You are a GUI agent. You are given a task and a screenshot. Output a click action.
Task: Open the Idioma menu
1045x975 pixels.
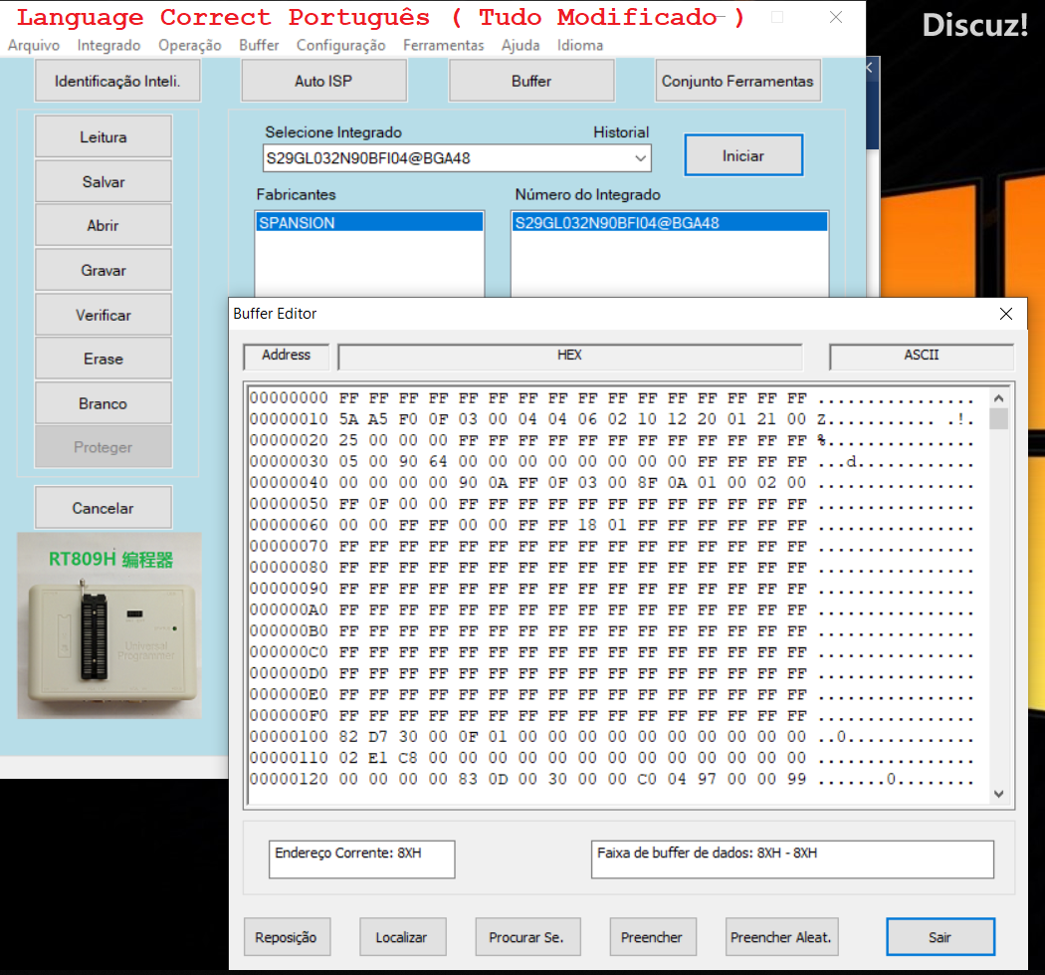579,45
